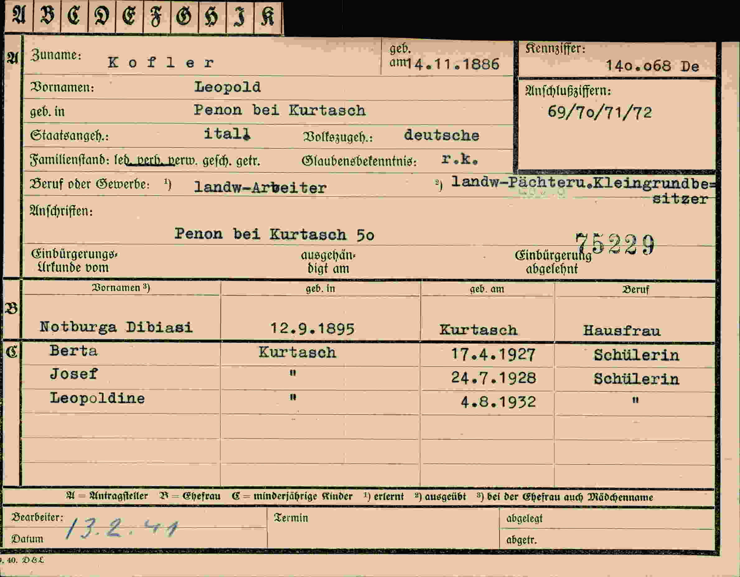Click "Schülerin" in Berta's row
This screenshot has height=577, width=740.
point(636,355)
